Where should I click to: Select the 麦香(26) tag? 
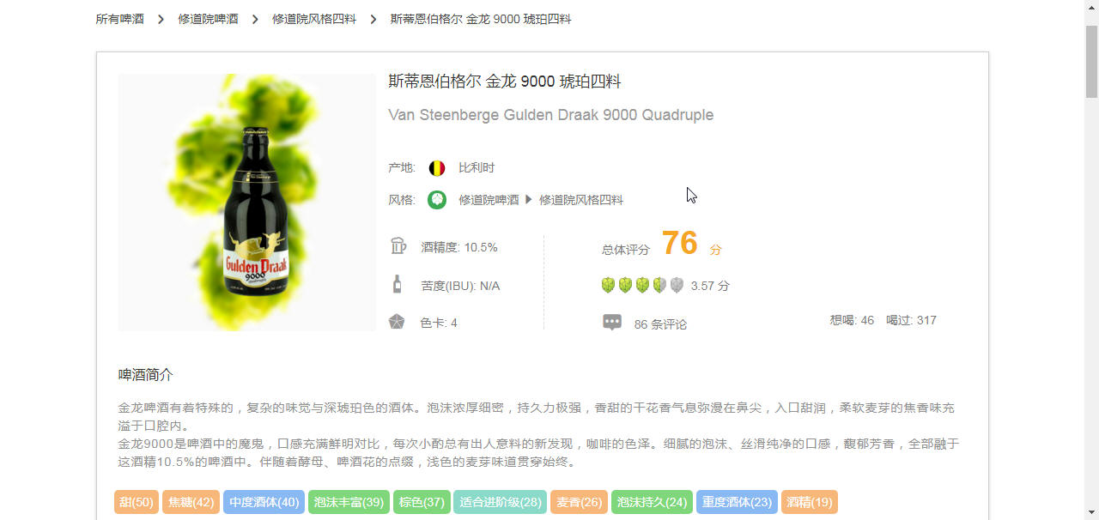579,502
